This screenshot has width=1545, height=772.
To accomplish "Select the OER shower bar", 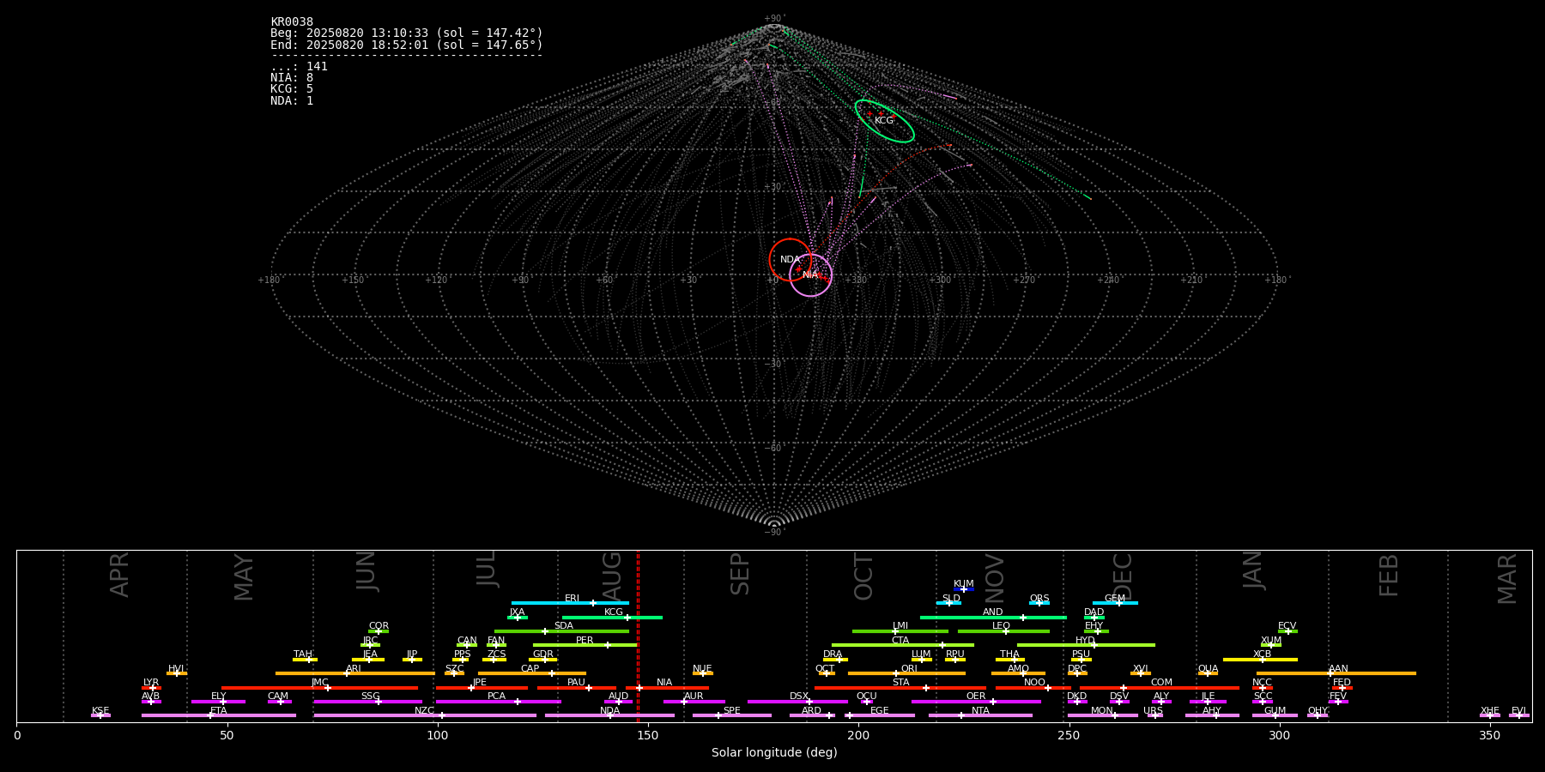I will point(976,702).
